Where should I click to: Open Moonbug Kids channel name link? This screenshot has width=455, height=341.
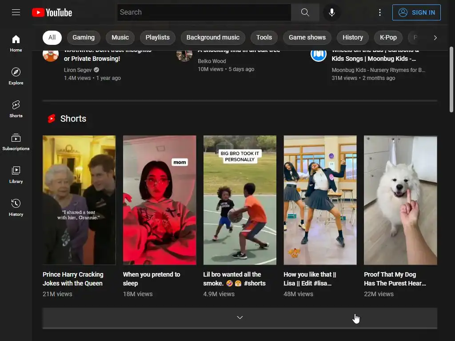[379, 70]
